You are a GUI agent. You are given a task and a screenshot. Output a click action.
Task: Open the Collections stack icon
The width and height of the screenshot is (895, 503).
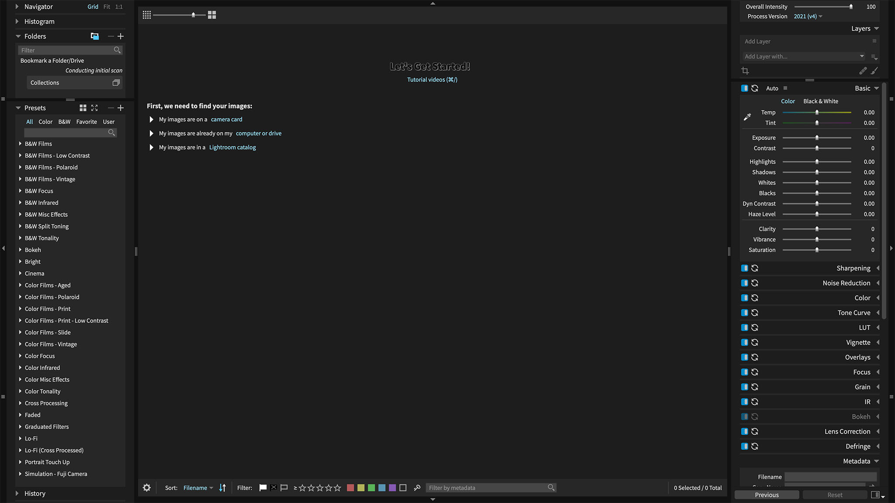[116, 83]
